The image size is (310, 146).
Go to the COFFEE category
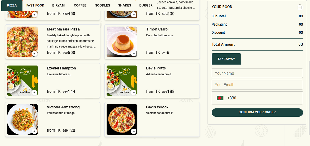point(80,5)
